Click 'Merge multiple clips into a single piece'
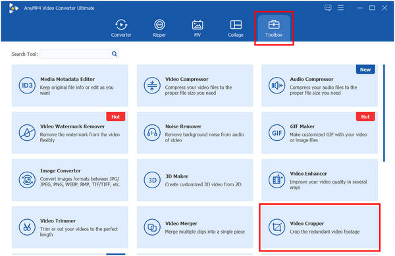The image size is (395, 256). [x=205, y=232]
